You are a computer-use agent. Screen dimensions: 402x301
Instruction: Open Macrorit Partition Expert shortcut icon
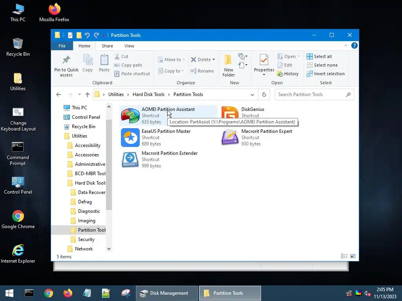pos(230,138)
